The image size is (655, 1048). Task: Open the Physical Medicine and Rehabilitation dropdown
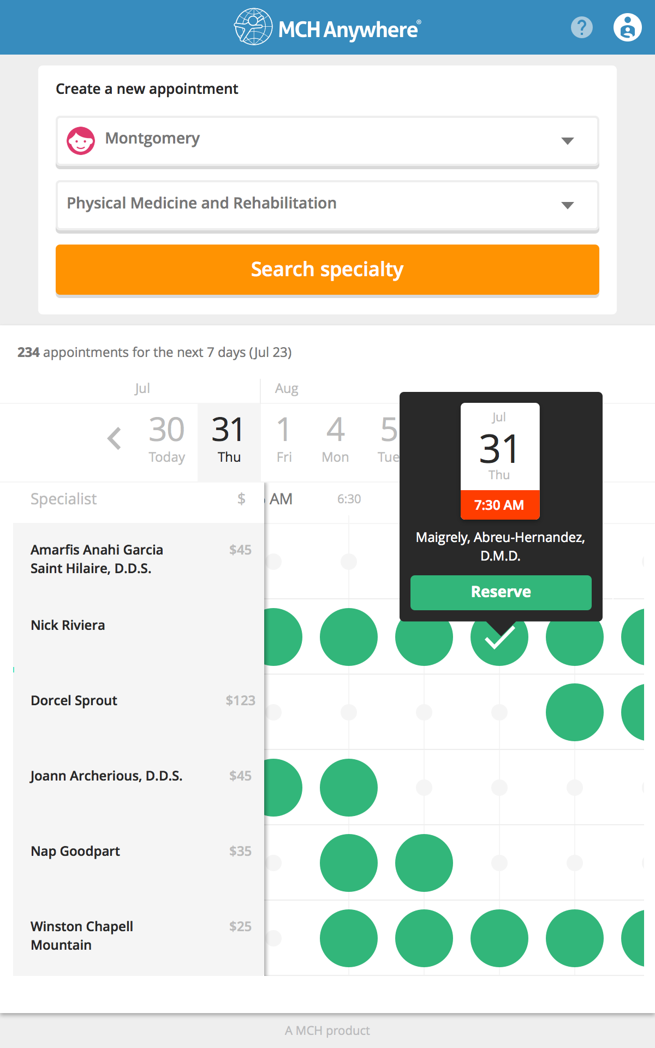tap(568, 205)
